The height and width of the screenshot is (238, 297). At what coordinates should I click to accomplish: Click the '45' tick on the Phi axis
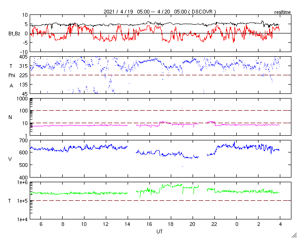point(25,94)
